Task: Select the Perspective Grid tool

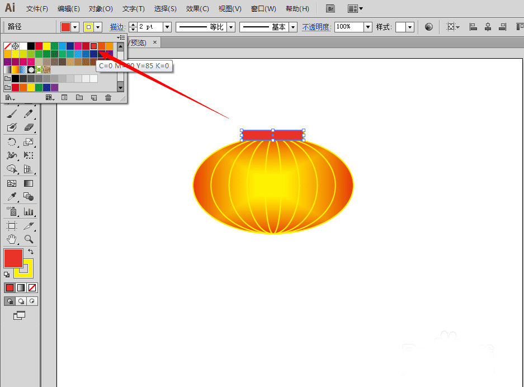Action: click(29, 169)
